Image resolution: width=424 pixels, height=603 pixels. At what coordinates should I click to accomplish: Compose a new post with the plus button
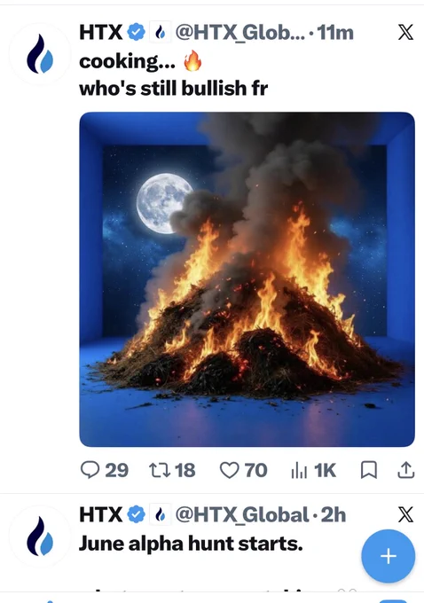(389, 556)
